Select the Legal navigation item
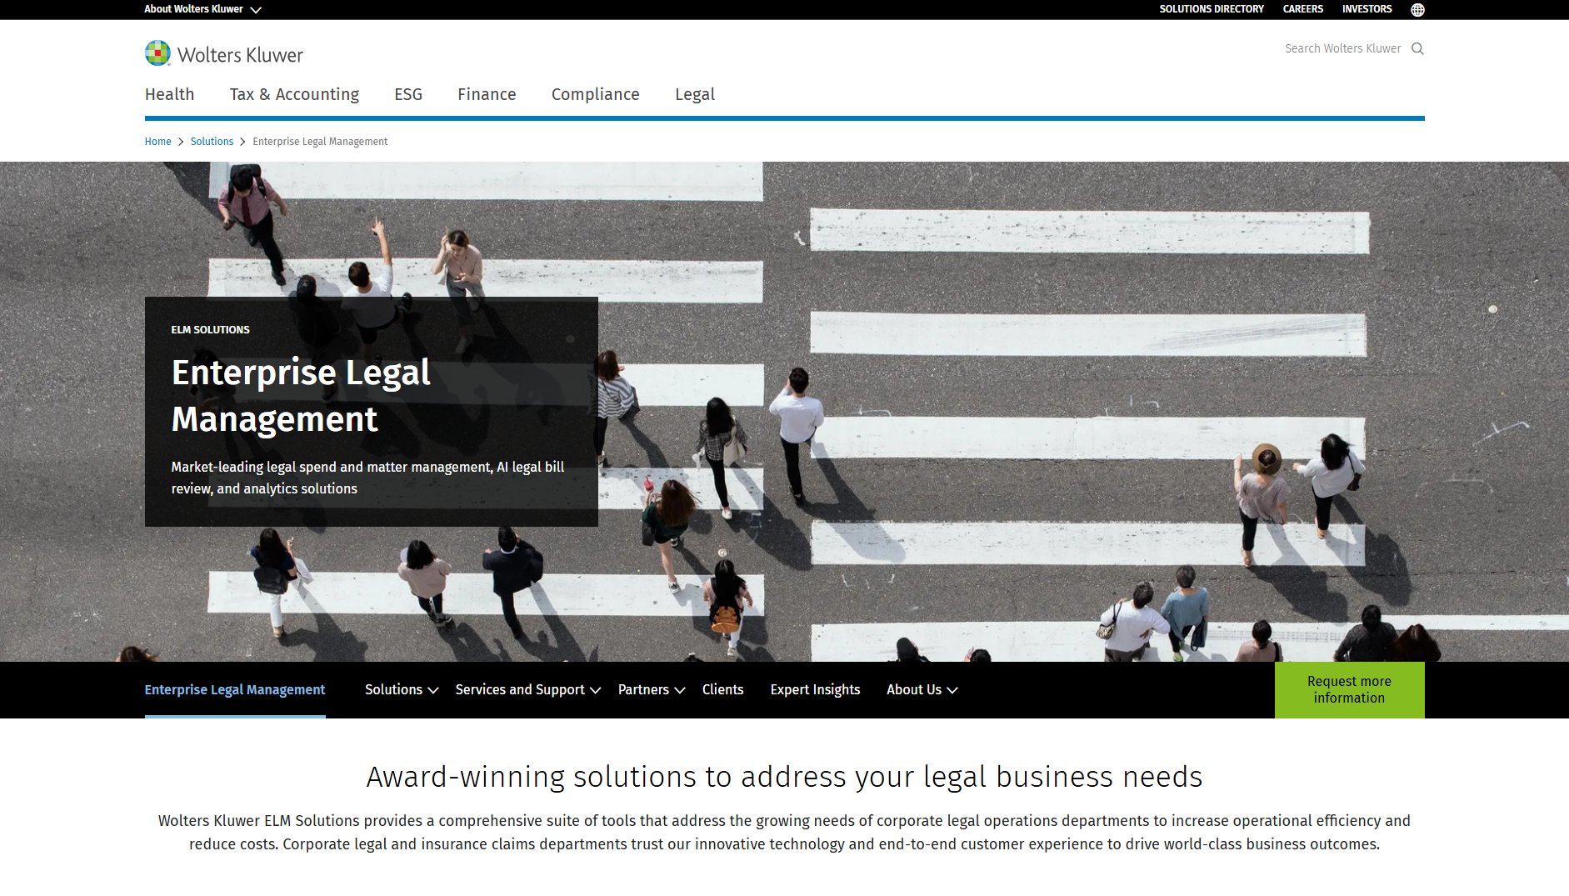 (694, 94)
